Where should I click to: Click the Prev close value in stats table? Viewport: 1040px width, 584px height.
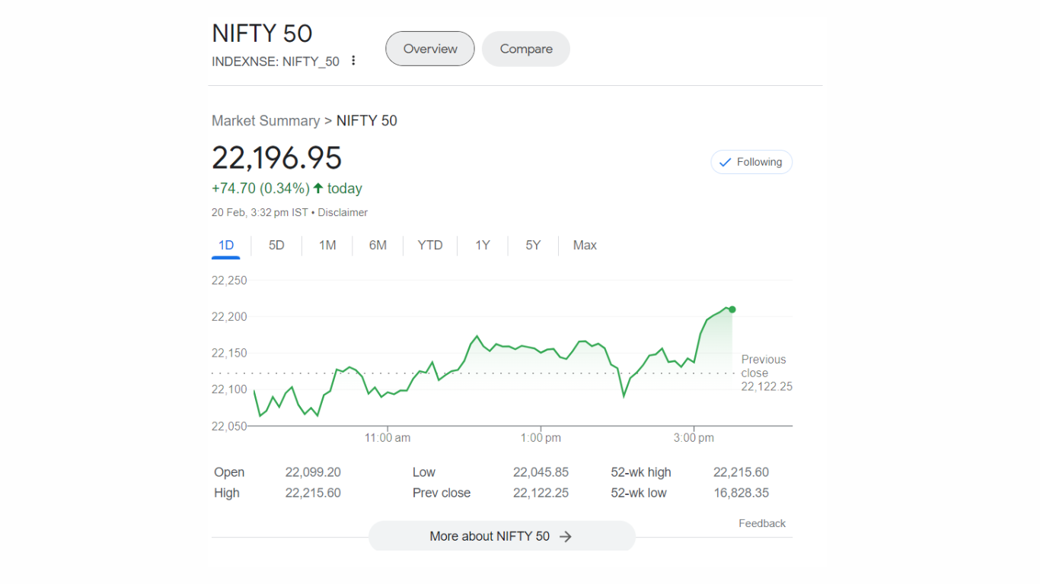(541, 493)
